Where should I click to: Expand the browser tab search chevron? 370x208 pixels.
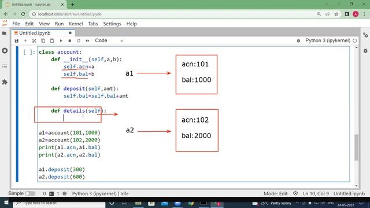point(327,4)
